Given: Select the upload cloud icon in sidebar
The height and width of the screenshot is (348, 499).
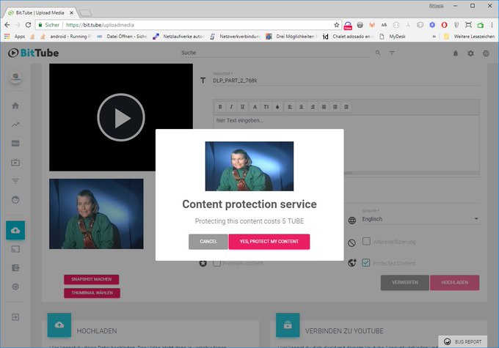Looking at the screenshot, I should coord(15,230).
